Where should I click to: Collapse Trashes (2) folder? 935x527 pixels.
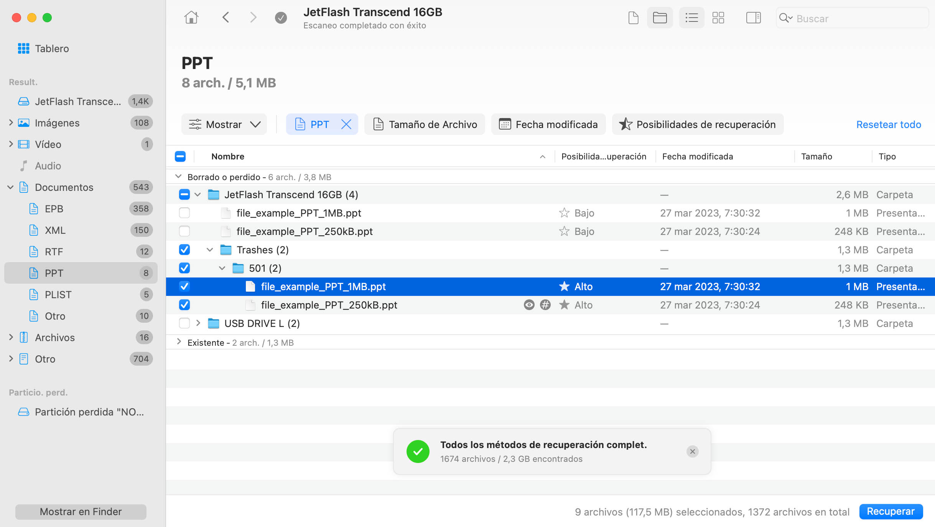click(x=210, y=250)
